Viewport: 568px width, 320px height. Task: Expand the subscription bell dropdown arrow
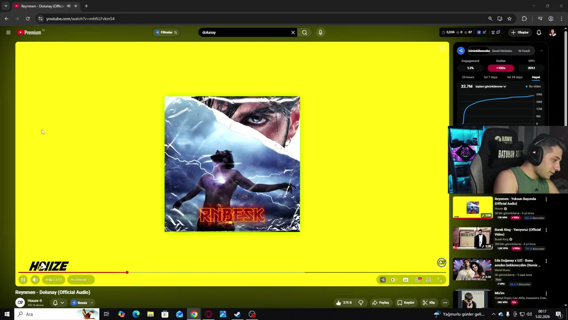[x=62, y=303]
